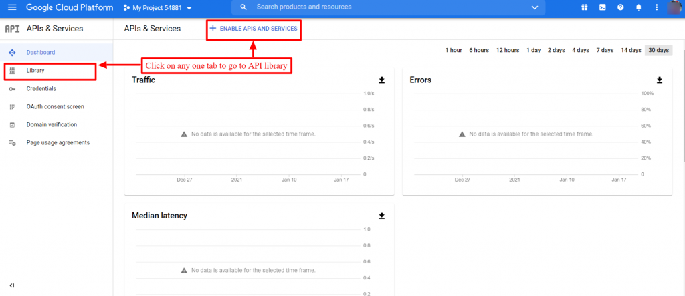
Task: Click the plus icon before Enable APIs
Action: [x=213, y=28]
